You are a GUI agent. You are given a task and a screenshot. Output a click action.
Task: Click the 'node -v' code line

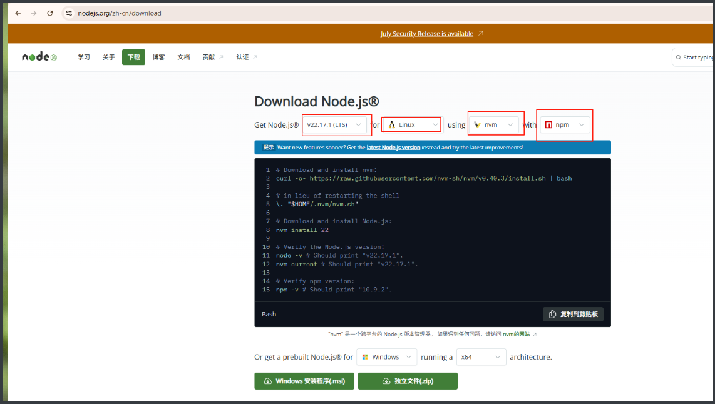339,256
